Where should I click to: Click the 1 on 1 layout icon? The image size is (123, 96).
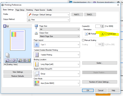(x=37, y=45)
